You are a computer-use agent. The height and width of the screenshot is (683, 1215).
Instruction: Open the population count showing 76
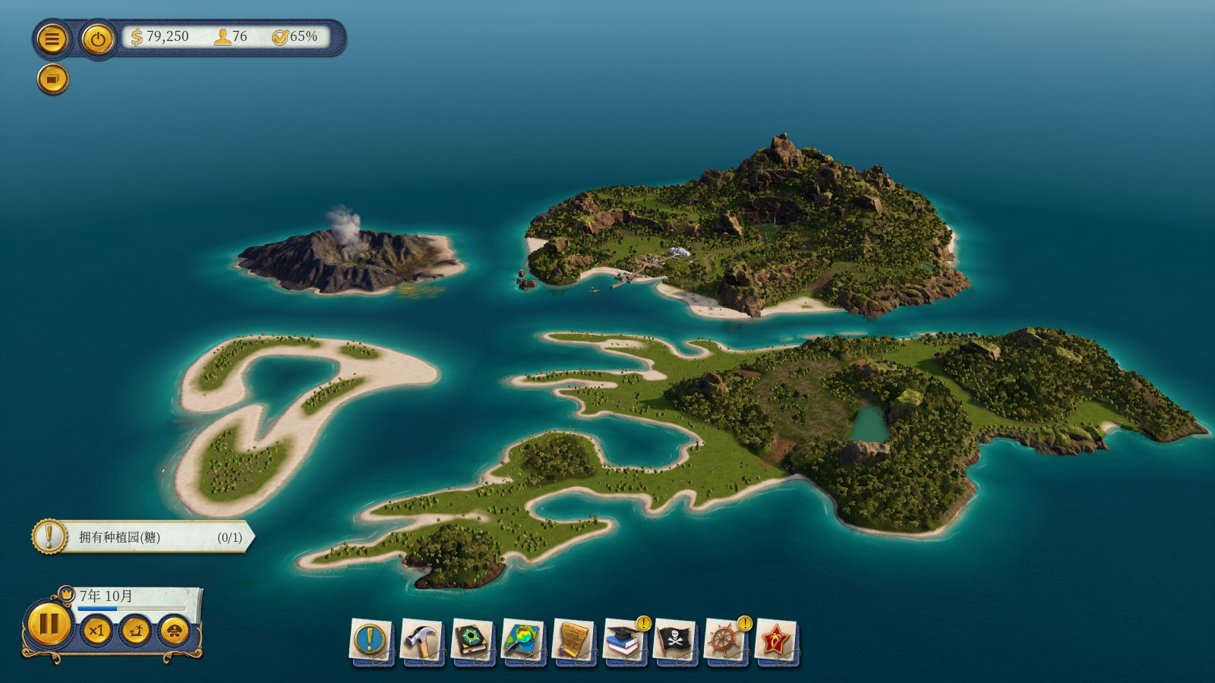[x=232, y=36]
